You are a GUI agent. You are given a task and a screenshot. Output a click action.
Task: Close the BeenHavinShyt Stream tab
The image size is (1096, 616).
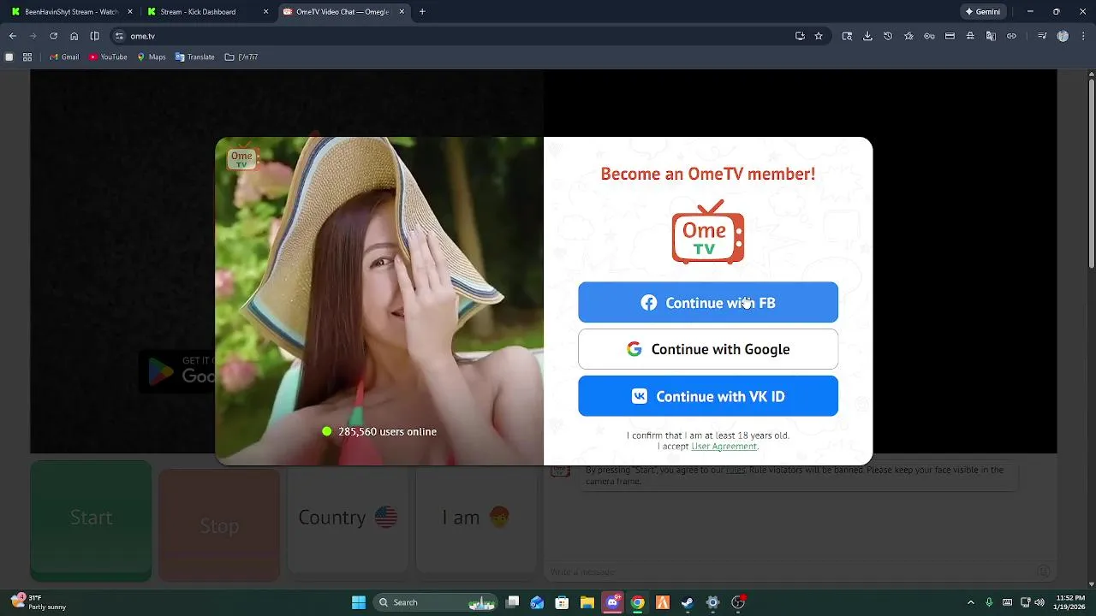click(129, 12)
